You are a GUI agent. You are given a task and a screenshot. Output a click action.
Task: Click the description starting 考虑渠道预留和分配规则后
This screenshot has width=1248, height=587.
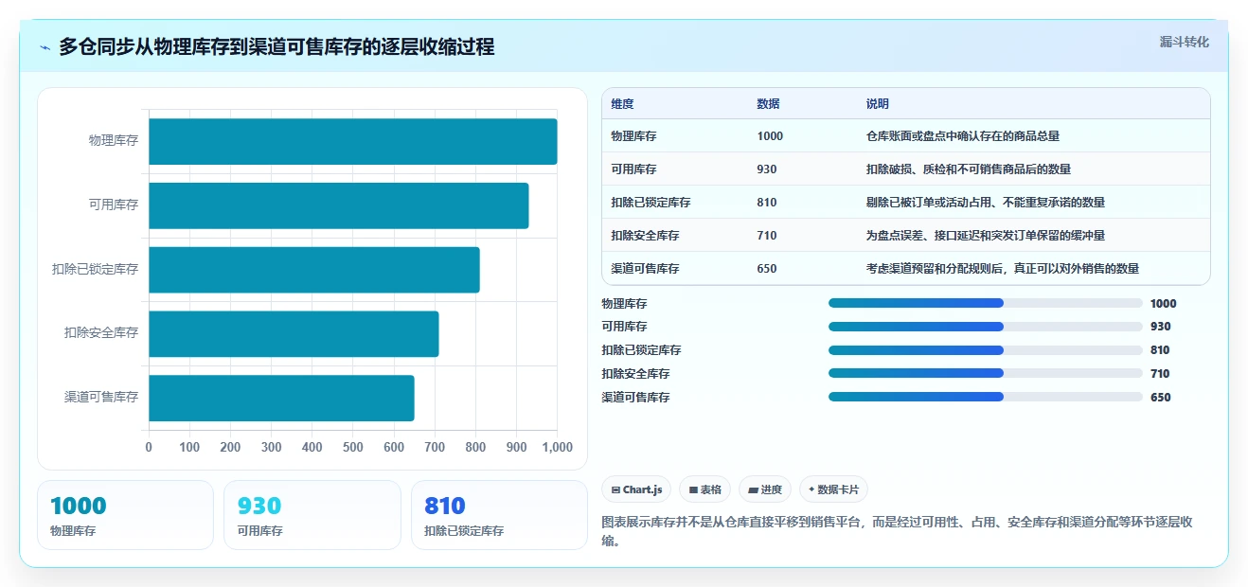(1002, 269)
